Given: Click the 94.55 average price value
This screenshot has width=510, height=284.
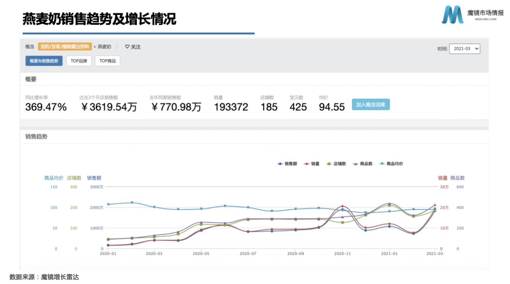Looking at the screenshot, I should [332, 107].
